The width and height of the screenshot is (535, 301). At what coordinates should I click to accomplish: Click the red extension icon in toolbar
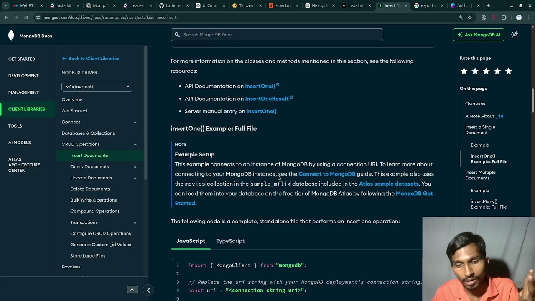pos(494,18)
